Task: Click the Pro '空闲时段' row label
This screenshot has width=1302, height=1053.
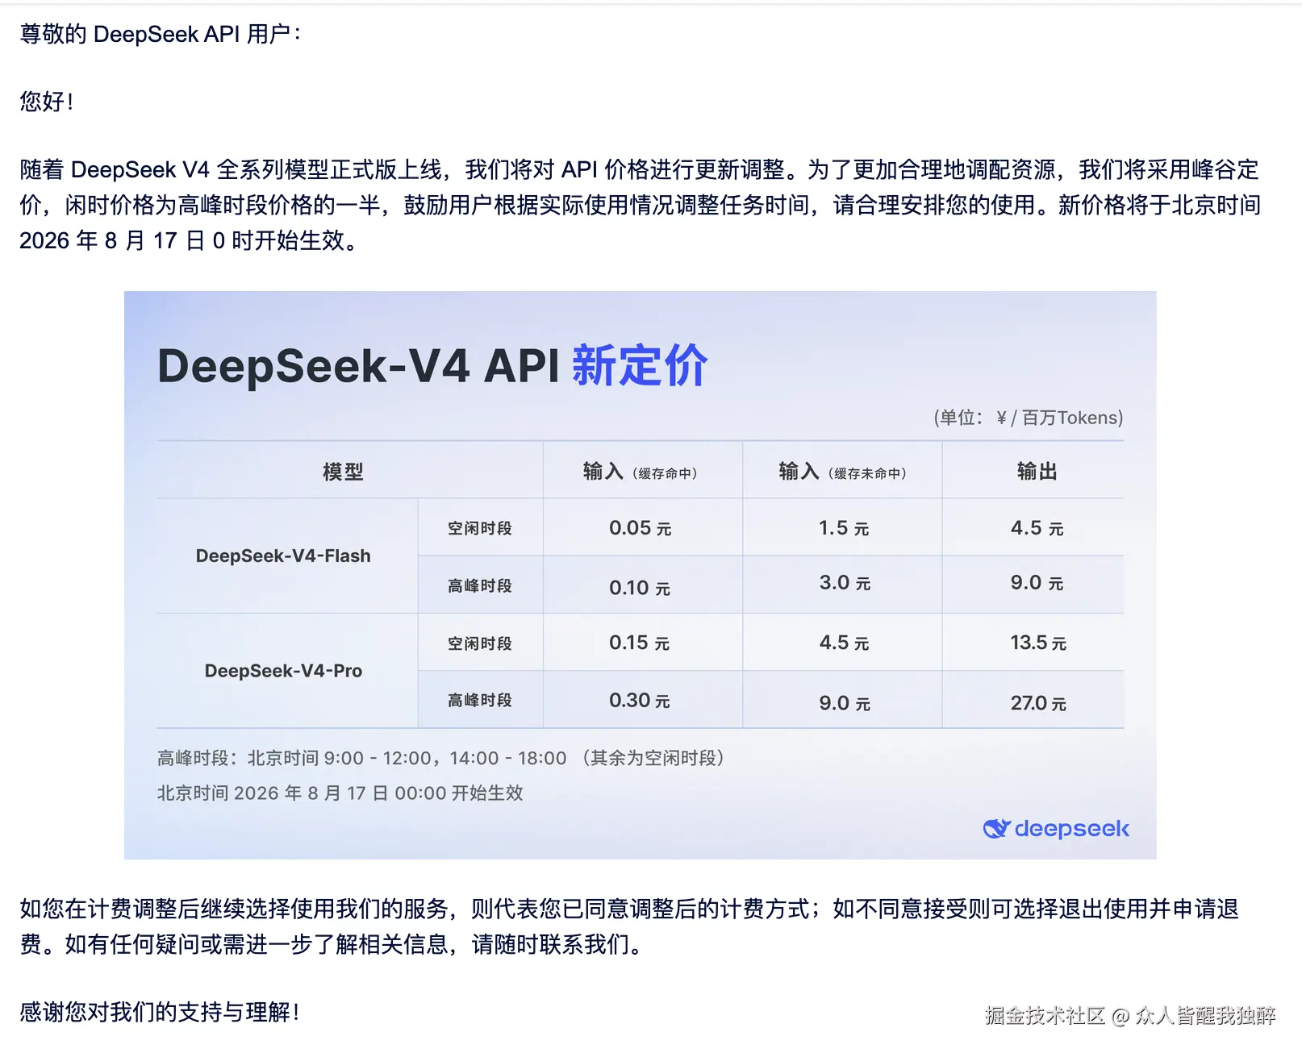Action: point(480,643)
